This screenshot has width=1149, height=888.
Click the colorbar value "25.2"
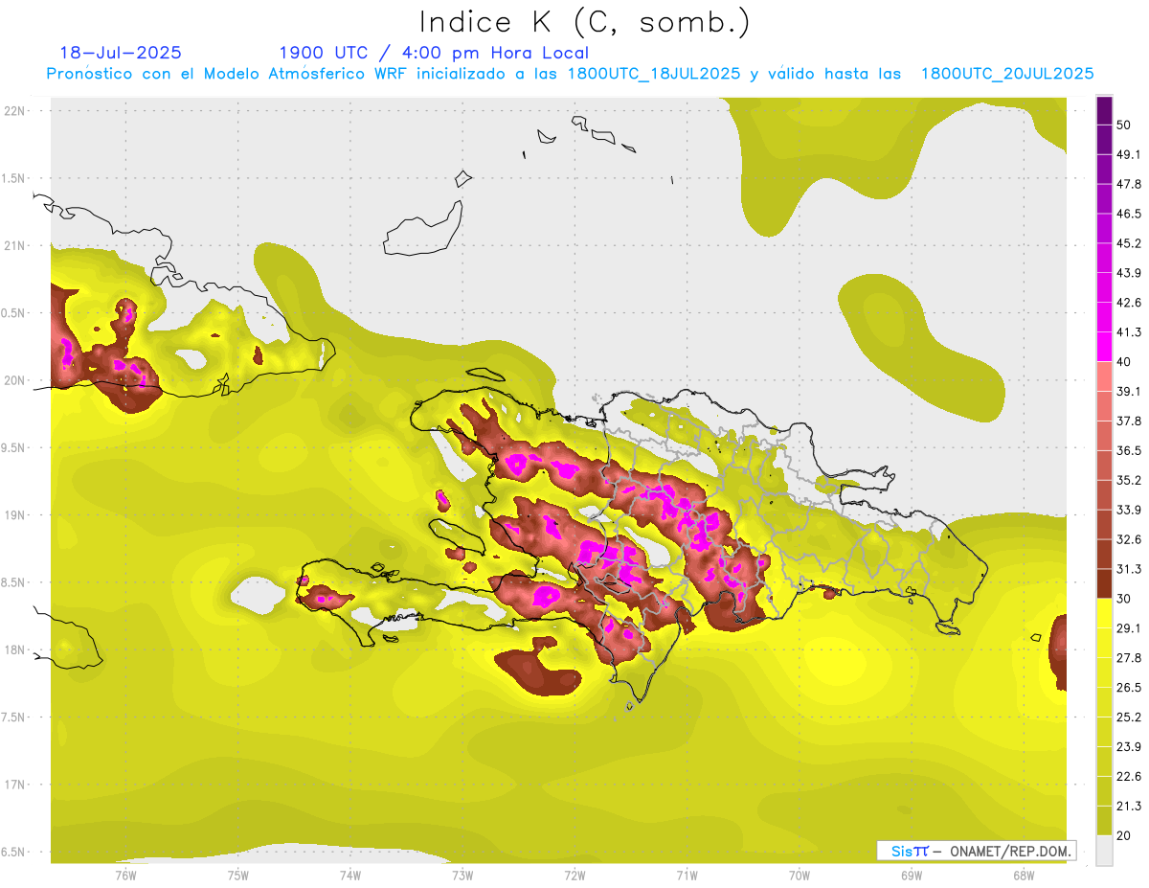pos(1129,717)
